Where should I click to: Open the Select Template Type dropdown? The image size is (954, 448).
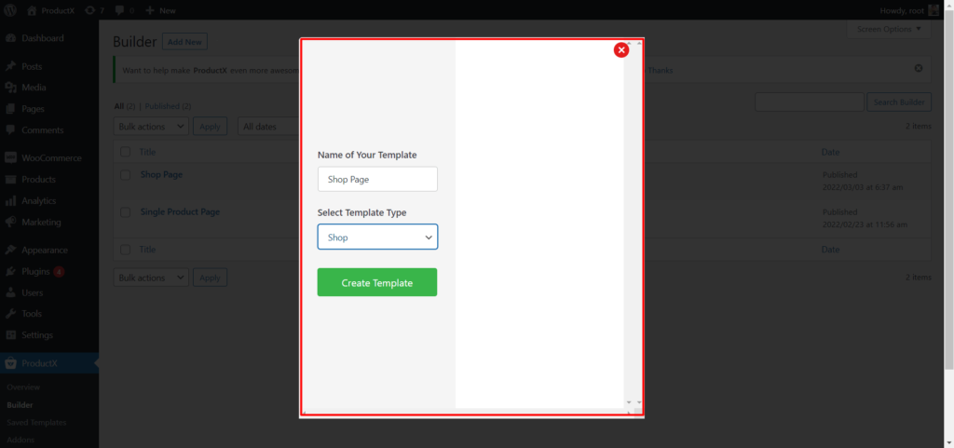coord(377,238)
